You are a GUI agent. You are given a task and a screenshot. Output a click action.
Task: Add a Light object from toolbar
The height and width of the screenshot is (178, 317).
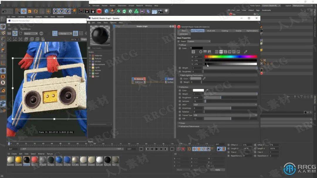coord(166,11)
